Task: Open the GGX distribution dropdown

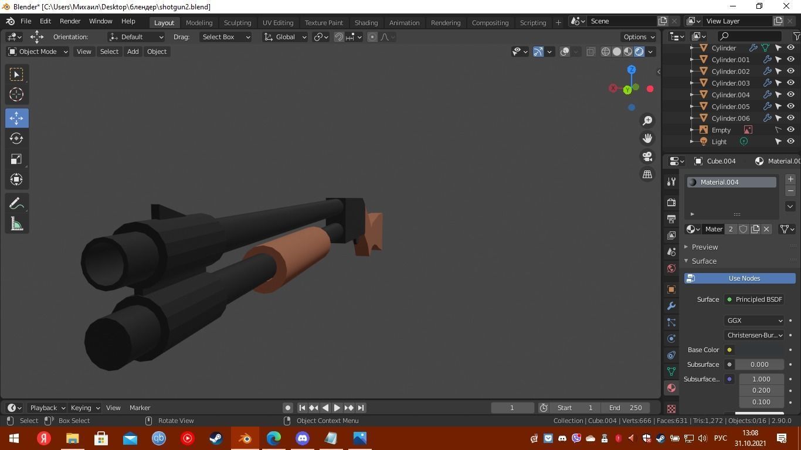Action: coord(754,321)
